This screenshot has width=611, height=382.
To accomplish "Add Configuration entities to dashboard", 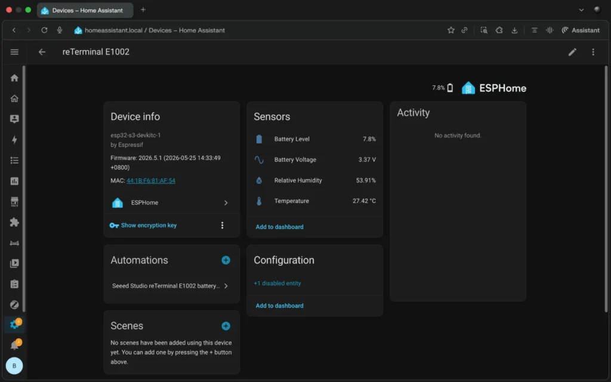I will [279, 306].
